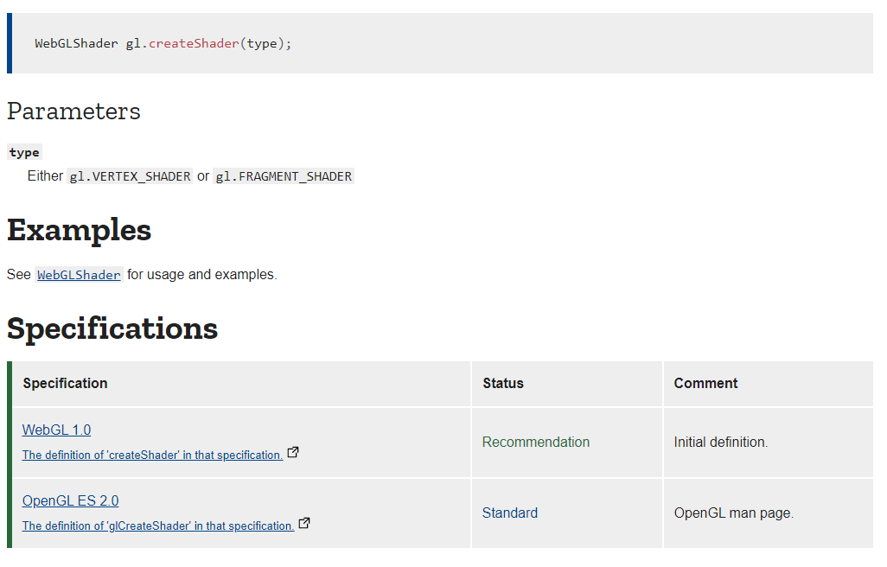Click the Examples heading
The width and height of the screenshot is (887, 567).
click(78, 231)
